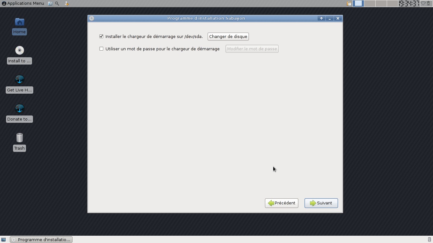Click the installer taskbar entry at bottom
433x243 pixels.
pos(41,240)
